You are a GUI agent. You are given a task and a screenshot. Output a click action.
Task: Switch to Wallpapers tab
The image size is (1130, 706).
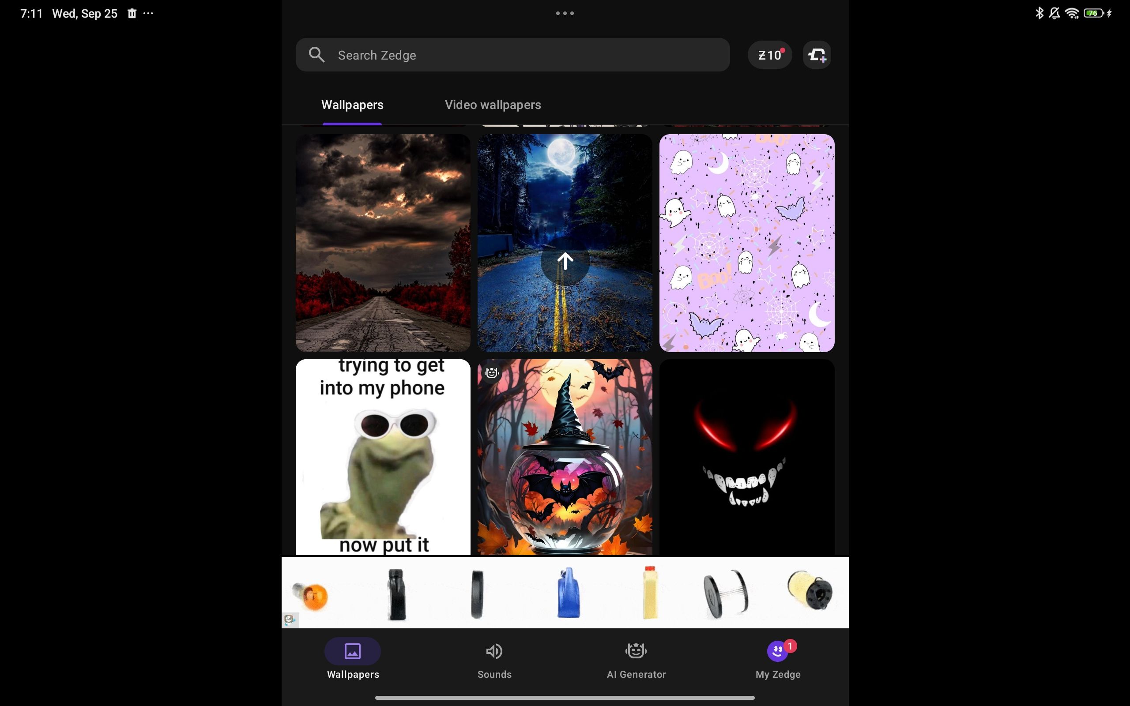pos(351,104)
